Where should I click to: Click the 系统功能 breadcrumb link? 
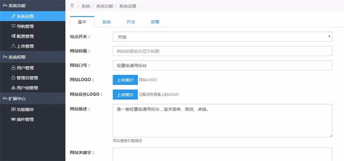pos(104,6)
